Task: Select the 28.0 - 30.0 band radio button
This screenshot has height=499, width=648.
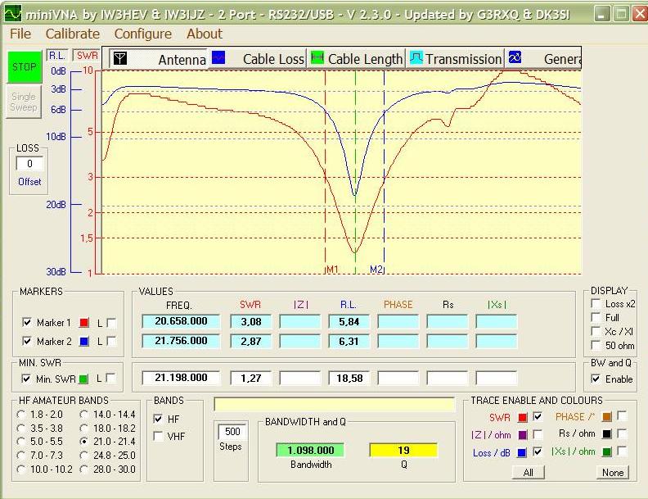Action: 86,469
